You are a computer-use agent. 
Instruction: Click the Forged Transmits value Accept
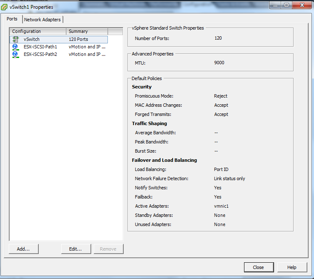pos(221,115)
